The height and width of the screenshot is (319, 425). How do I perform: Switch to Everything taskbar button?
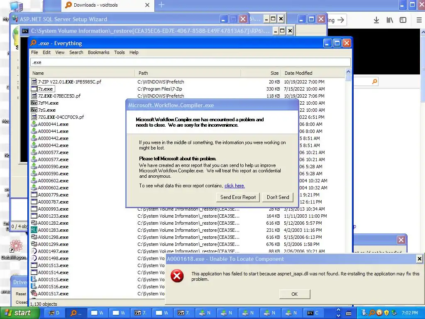coord(76,313)
